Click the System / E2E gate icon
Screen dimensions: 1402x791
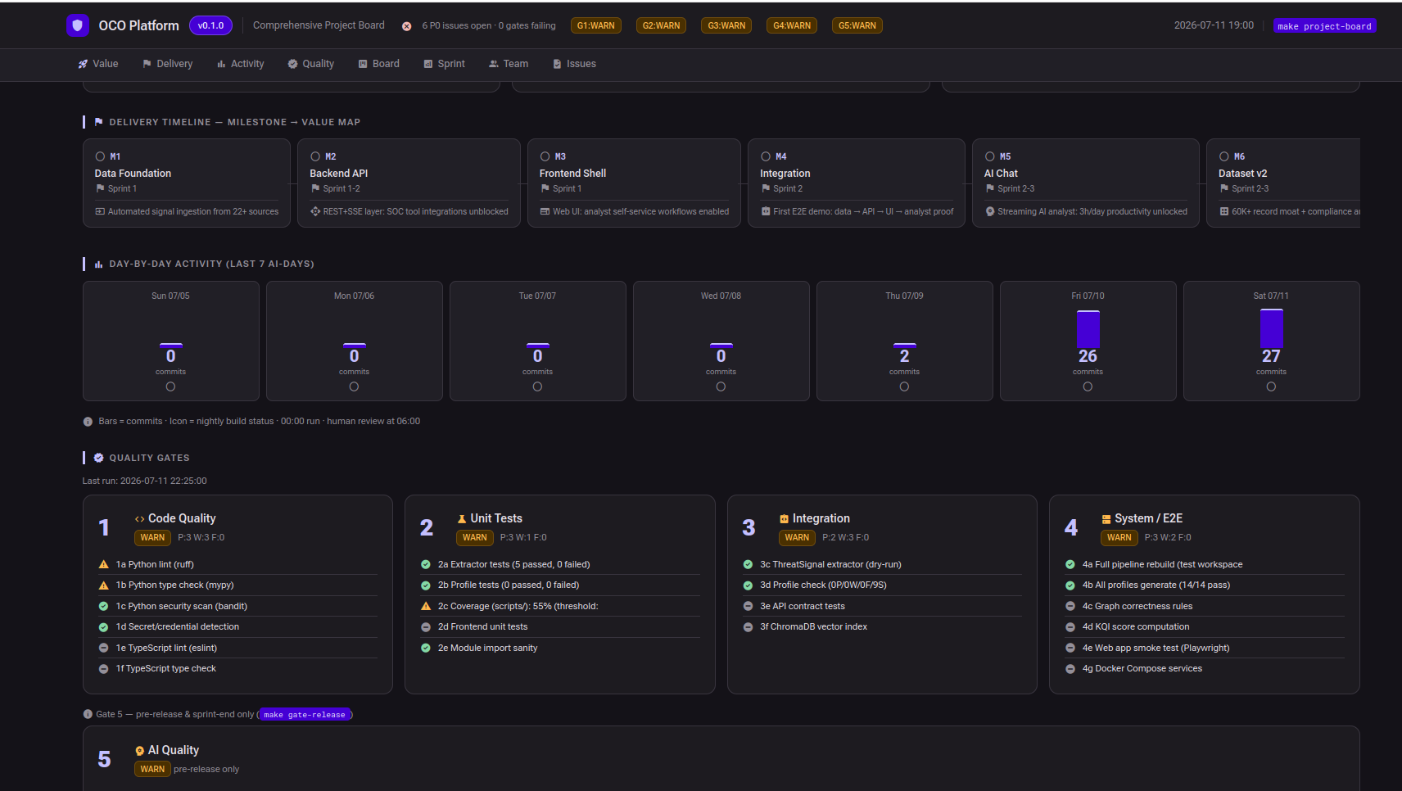(1106, 519)
